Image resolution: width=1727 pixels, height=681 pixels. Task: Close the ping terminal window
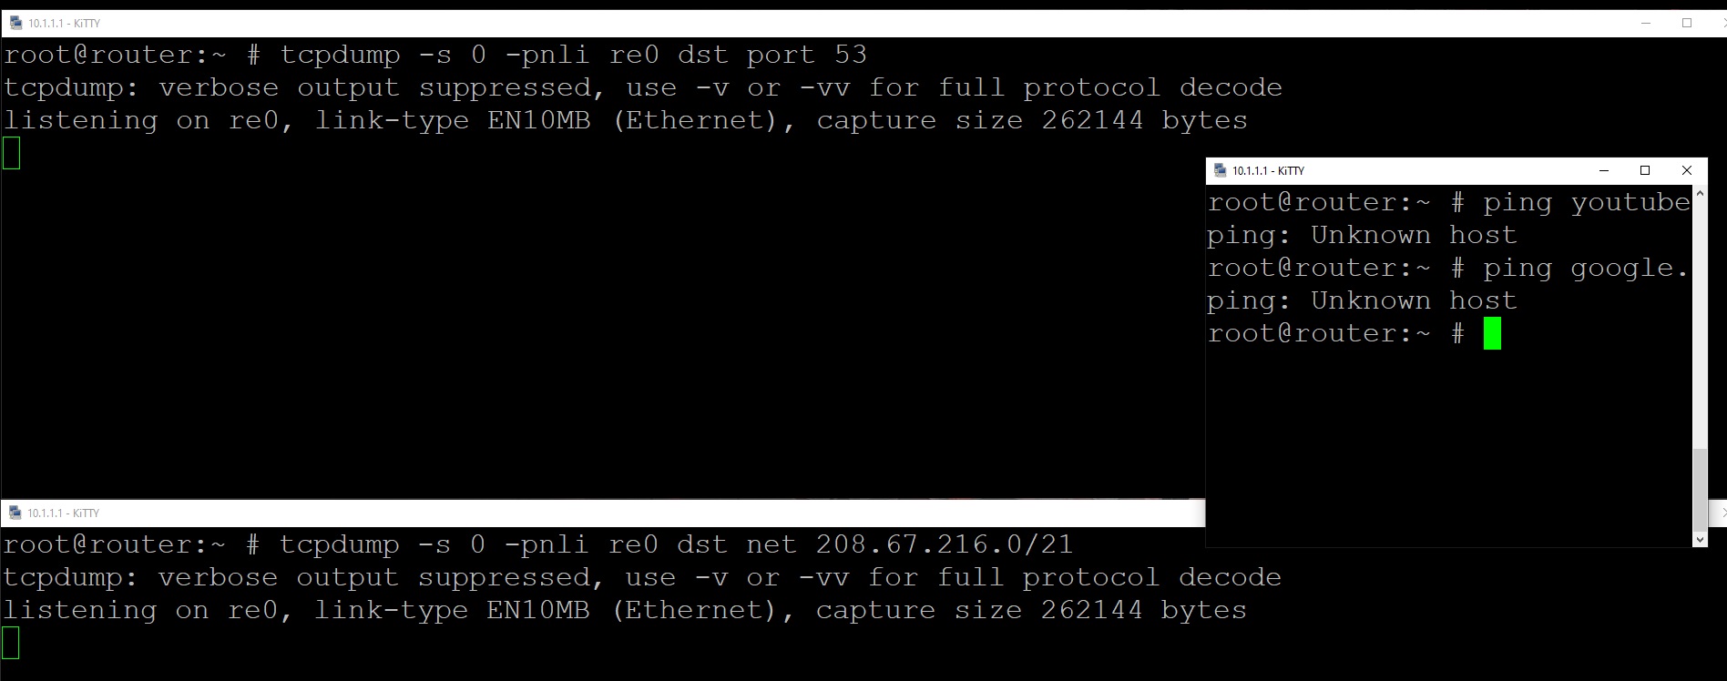tap(1687, 170)
